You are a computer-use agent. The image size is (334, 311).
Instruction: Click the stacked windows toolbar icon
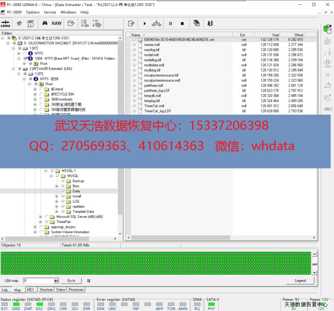[x=197, y=23]
